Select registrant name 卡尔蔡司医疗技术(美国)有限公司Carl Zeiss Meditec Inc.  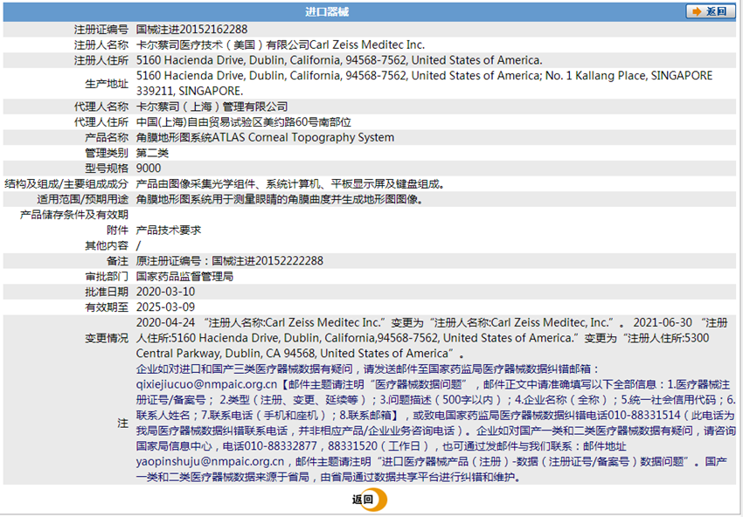coord(281,45)
